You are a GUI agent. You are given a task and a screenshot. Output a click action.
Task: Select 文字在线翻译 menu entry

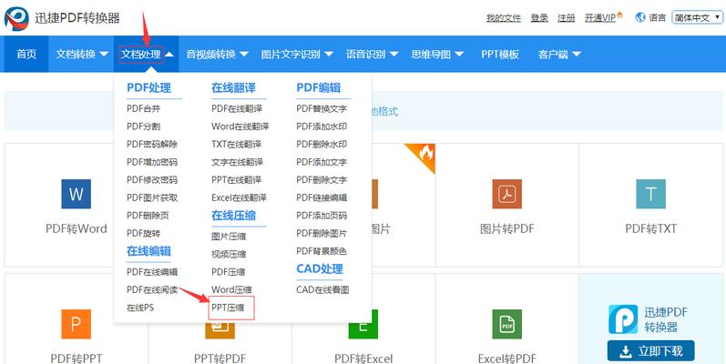click(x=238, y=162)
